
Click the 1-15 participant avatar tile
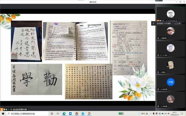tap(171, 99)
